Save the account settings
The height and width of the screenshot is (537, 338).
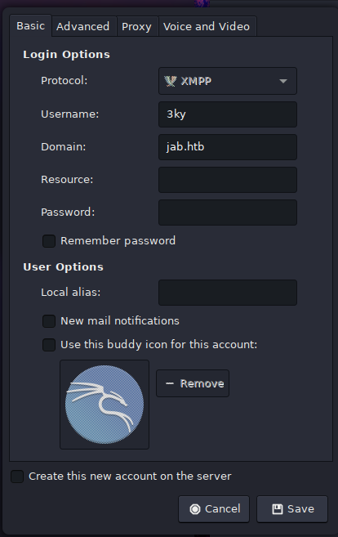(x=292, y=509)
